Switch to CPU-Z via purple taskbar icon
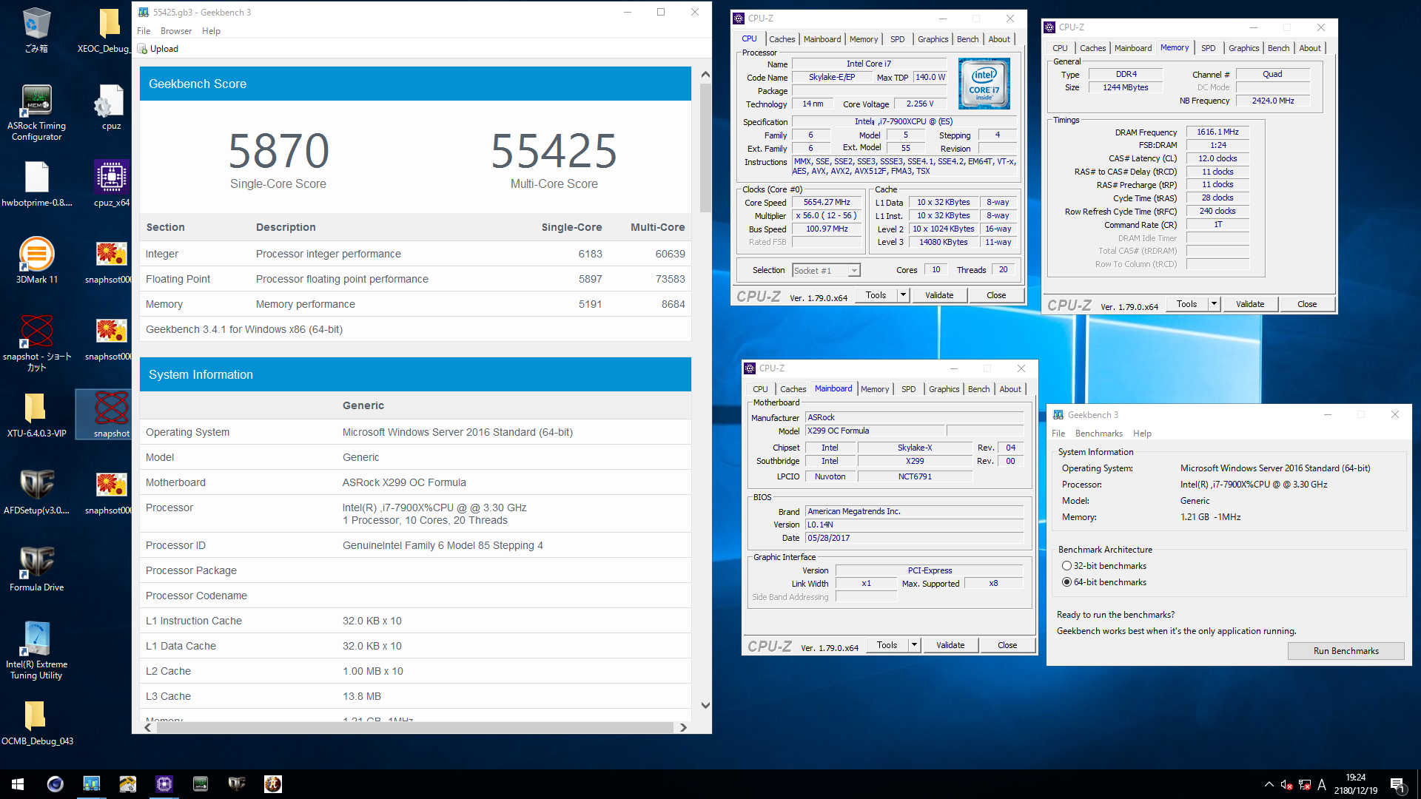The height and width of the screenshot is (799, 1421). click(x=164, y=784)
